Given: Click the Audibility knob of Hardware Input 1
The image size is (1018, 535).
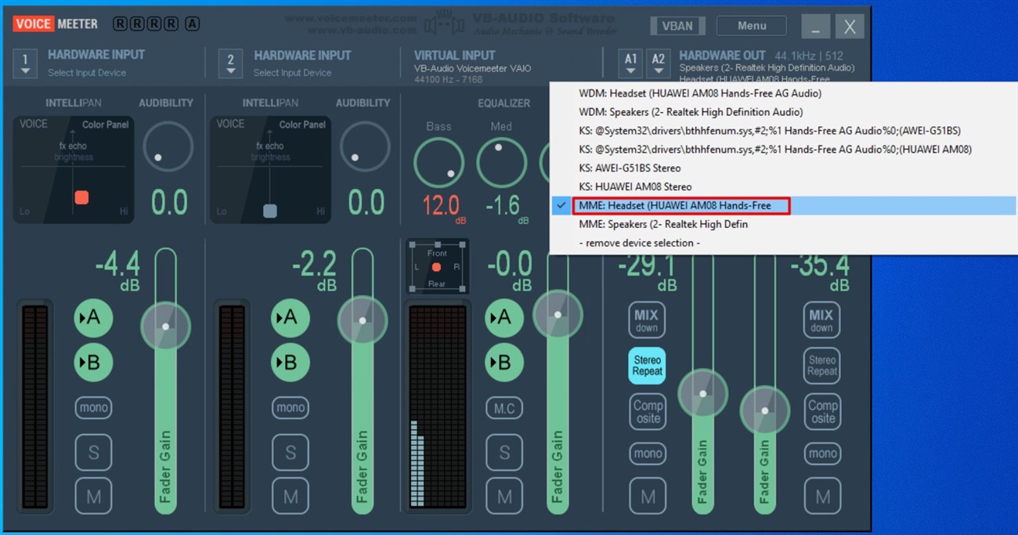Looking at the screenshot, I should point(168,146).
